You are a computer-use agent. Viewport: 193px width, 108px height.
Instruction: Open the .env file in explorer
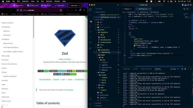pyautogui.click(x=101, y=93)
